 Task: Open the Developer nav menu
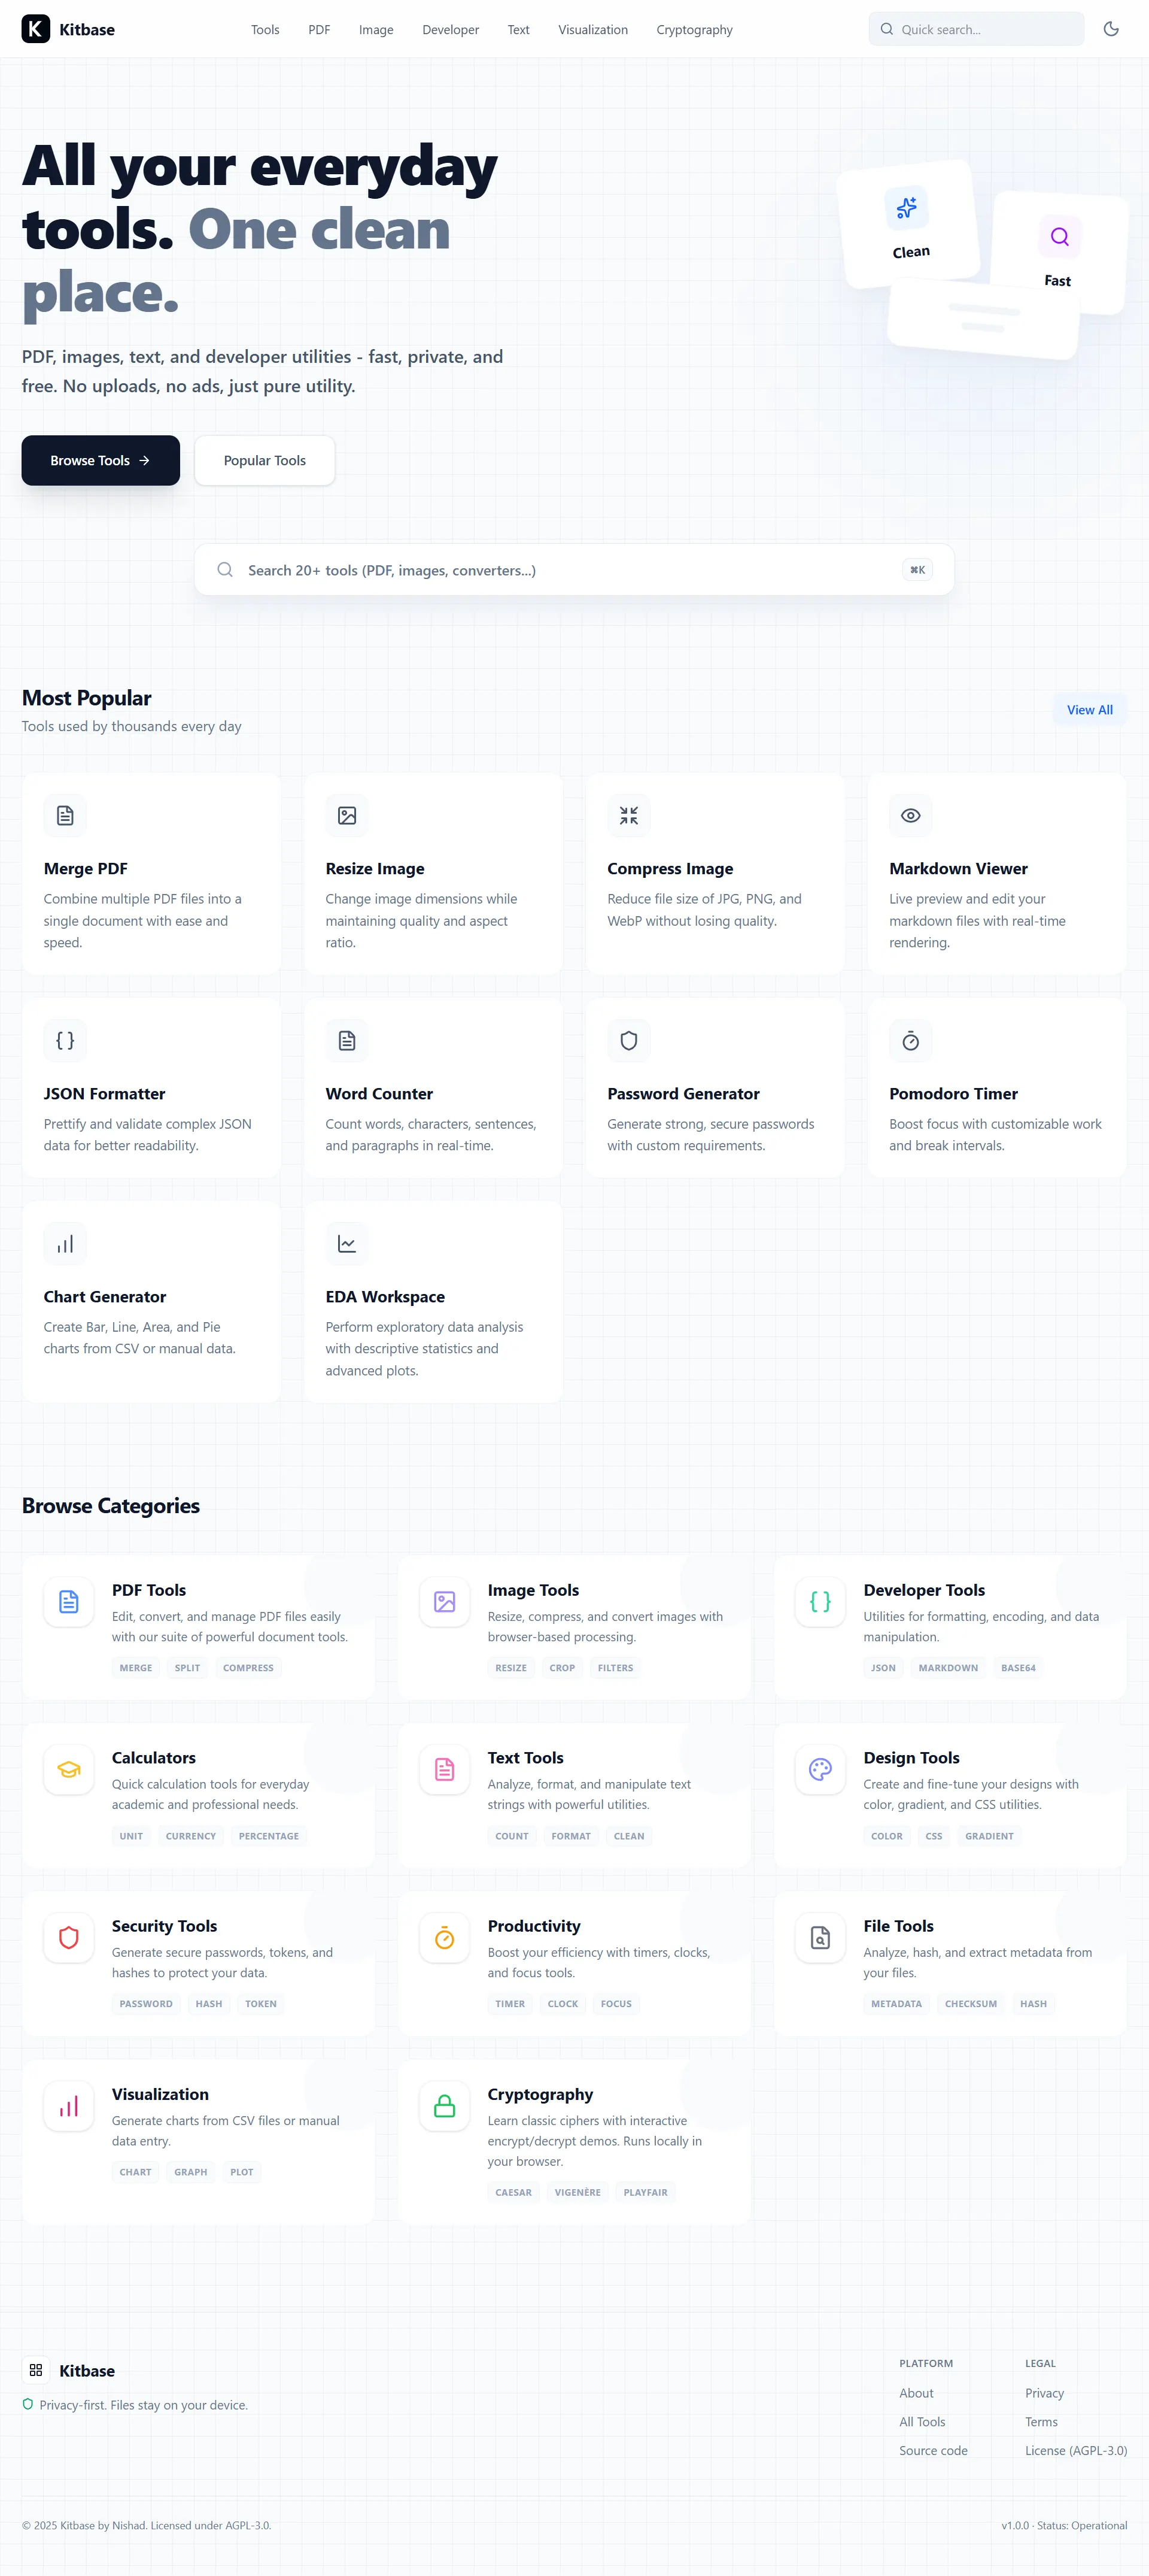click(x=451, y=30)
